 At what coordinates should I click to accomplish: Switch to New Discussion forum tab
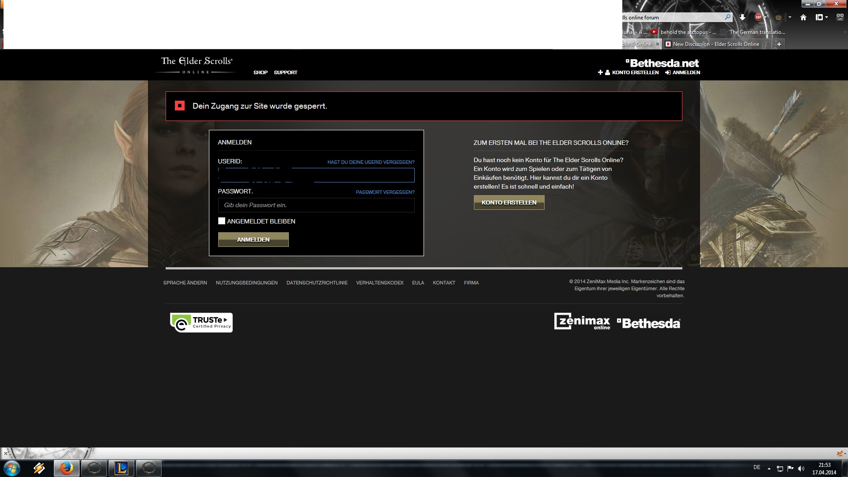click(715, 44)
